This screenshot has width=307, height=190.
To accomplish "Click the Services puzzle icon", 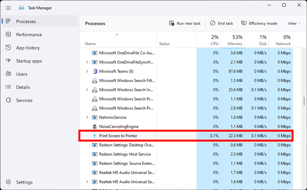I will tap(9, 101).
